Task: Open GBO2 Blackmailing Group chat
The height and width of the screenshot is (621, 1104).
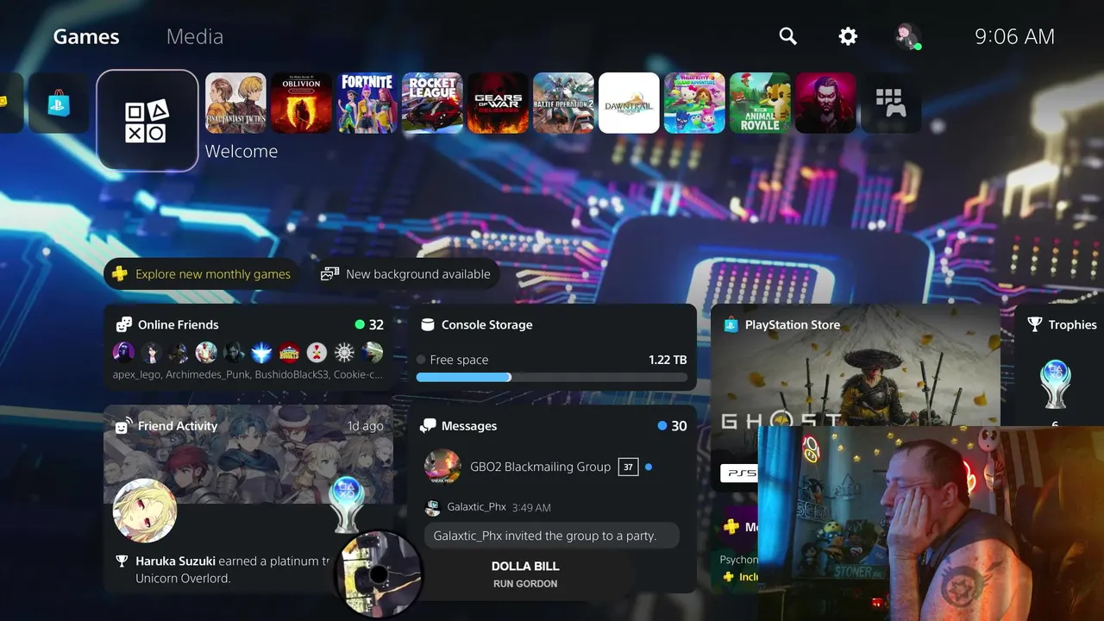Action: click(x=540, y=467)
